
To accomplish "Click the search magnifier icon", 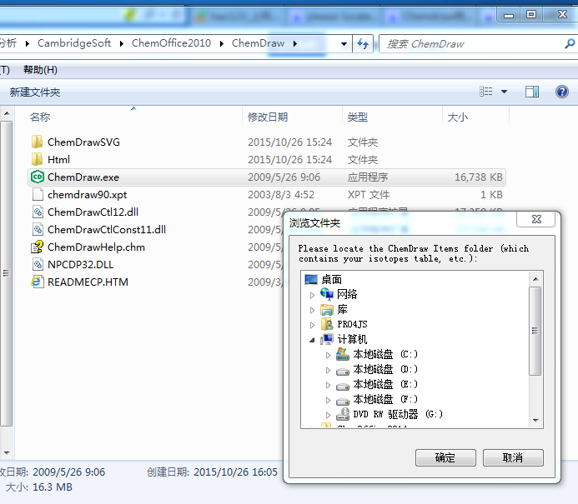I will click(570, 44).
